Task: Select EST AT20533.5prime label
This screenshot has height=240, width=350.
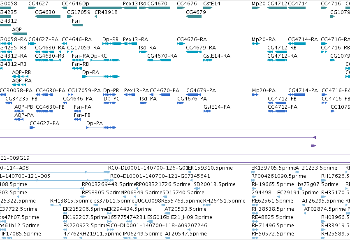Action: [x=185, y=209]
